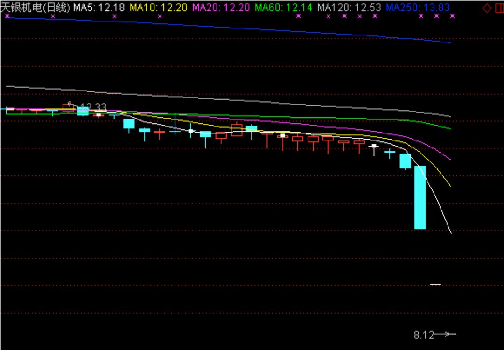Screen dimensions: 504x350
Task: Select the white MA120: 12.53 label
Action: (x=349, y=7)
